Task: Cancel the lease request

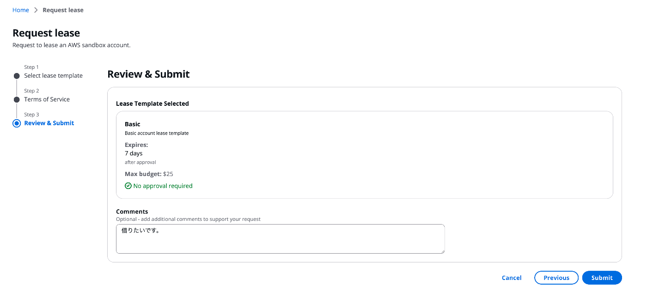Action: (x=512, y=278)
